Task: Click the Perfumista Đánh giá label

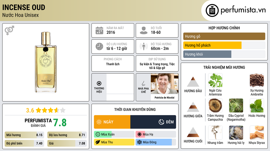Action: click(38, 123)
